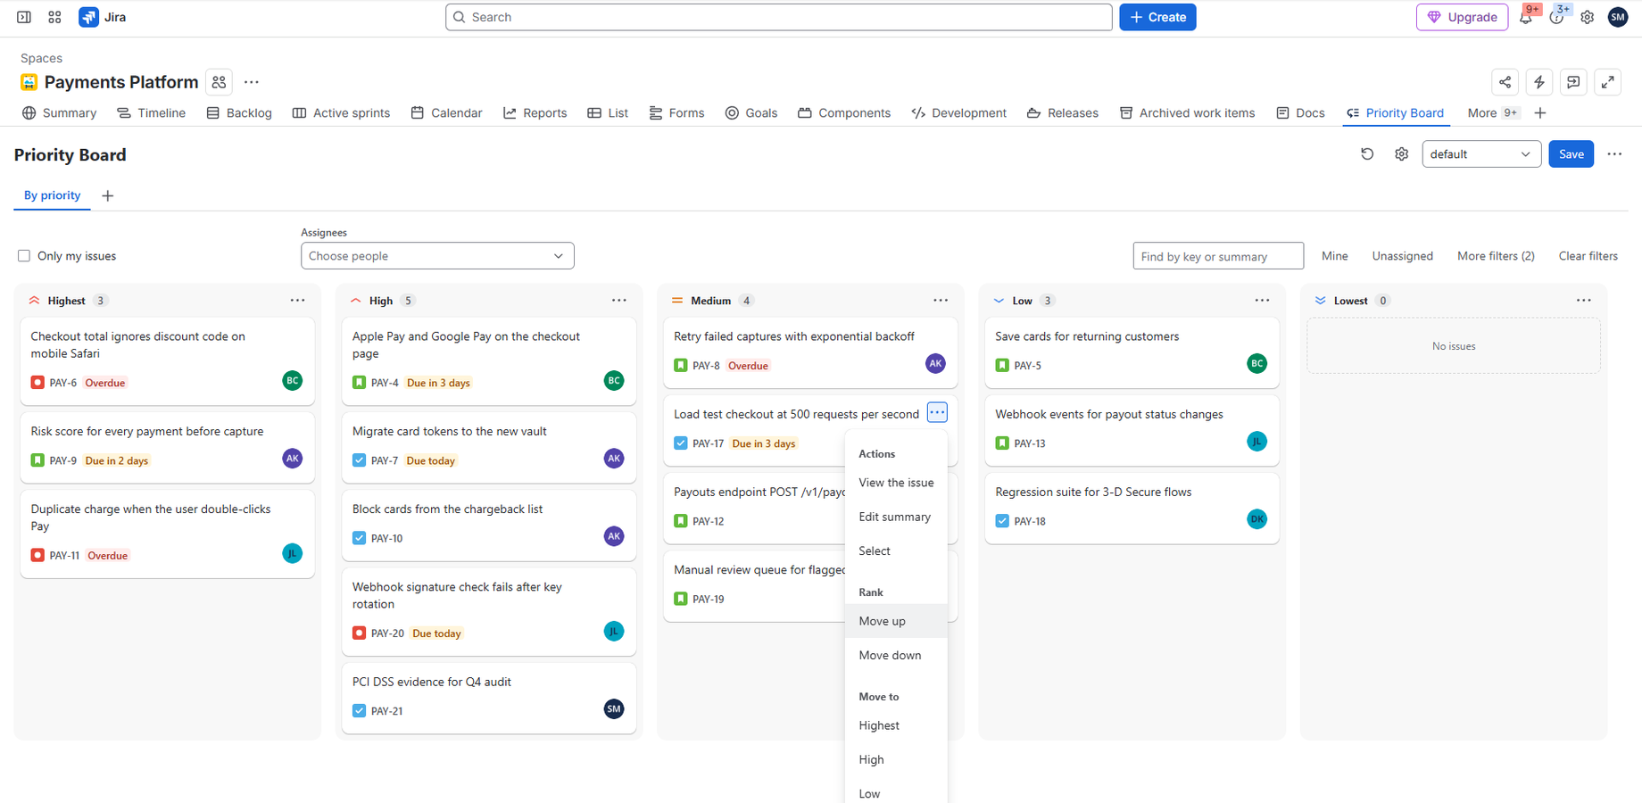Open the Medium column more options
Image resolution: width=1642 pixels, height=803 pixels.
click(941, 301)
